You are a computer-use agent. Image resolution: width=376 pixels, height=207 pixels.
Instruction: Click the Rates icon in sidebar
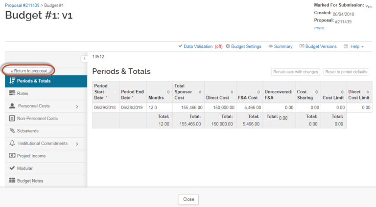[x=13, y=93]
